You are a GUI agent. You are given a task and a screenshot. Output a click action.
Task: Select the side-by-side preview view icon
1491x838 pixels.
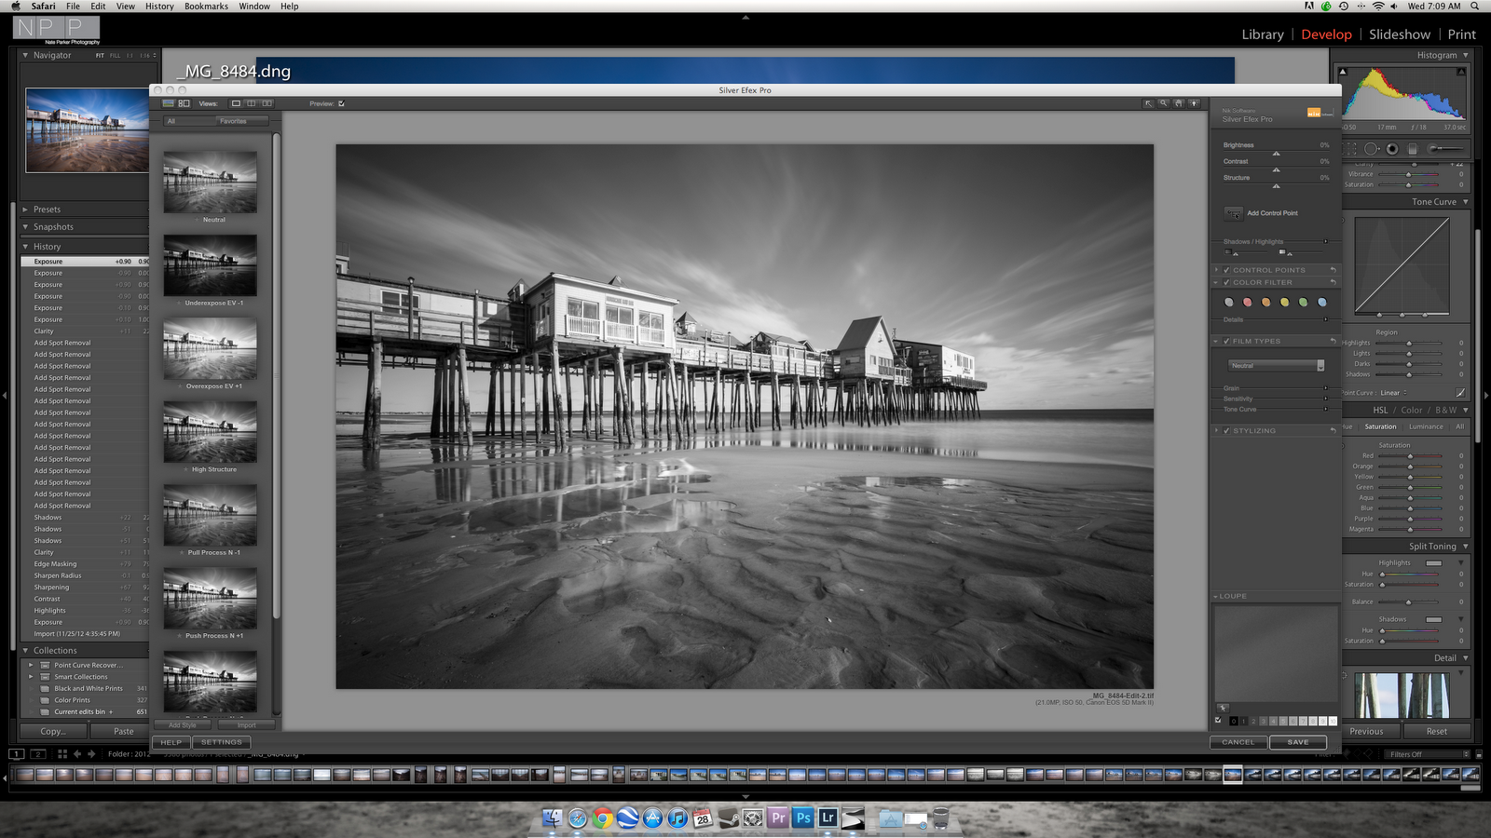pos(267,103)
